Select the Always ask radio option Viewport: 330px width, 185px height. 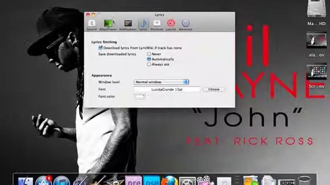tap(149, 64)
